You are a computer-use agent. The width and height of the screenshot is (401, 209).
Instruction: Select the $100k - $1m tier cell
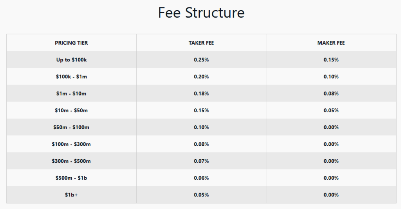click(x=71, y=77)
